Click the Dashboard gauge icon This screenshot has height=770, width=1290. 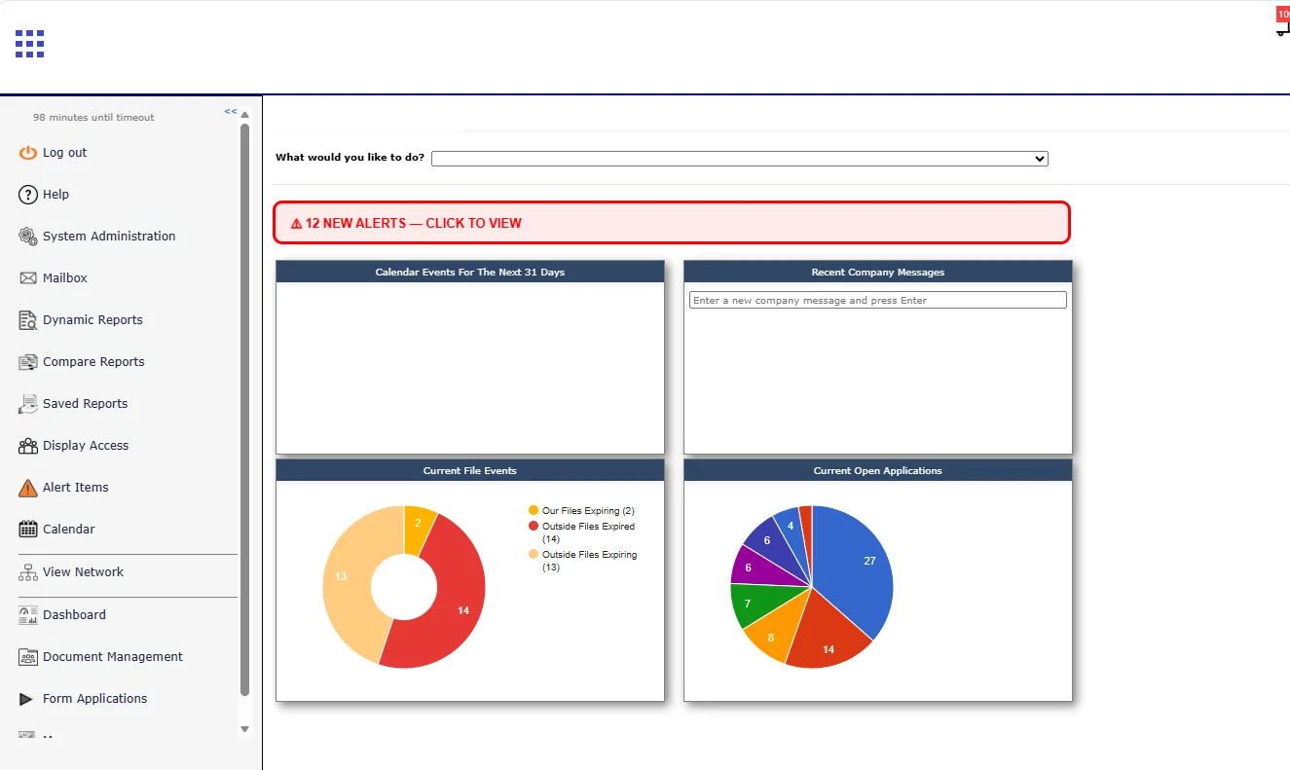tap(28, 615)
